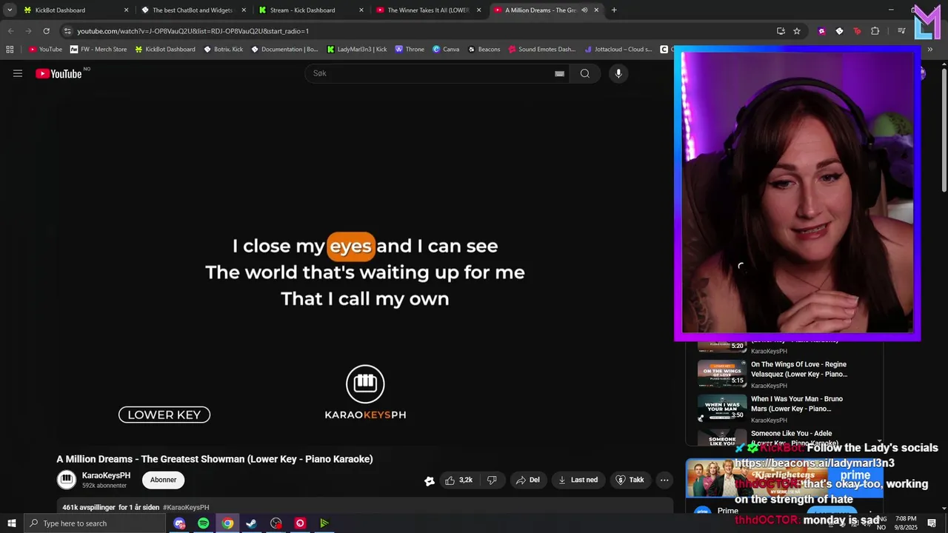Click the Windows 'Type here to search' box

(x=94, y=523)
